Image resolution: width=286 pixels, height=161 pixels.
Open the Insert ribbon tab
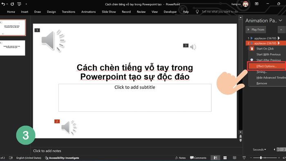pos(25,12)
